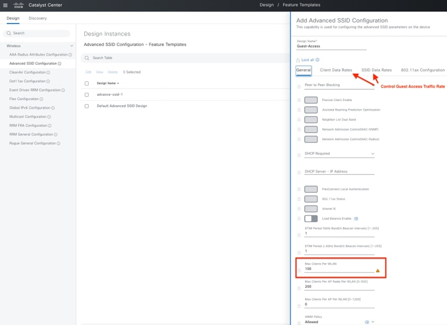The height and width of the screenshot is (325, 447).
Task: Click the Cisco logo in the header
Action: (18, 5)
